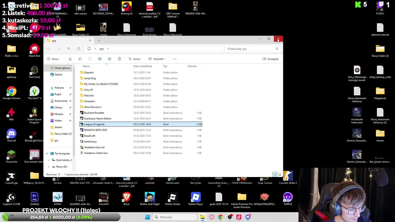The height and width of the screenshot is (222, 395).
Task: Open the Sortuj sorting dropdown
Action: pyautogui.click(x=135, y=59)
